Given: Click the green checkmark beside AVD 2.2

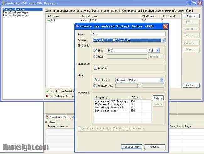Looking at the screenshot, I should click(x=49, y=20).
